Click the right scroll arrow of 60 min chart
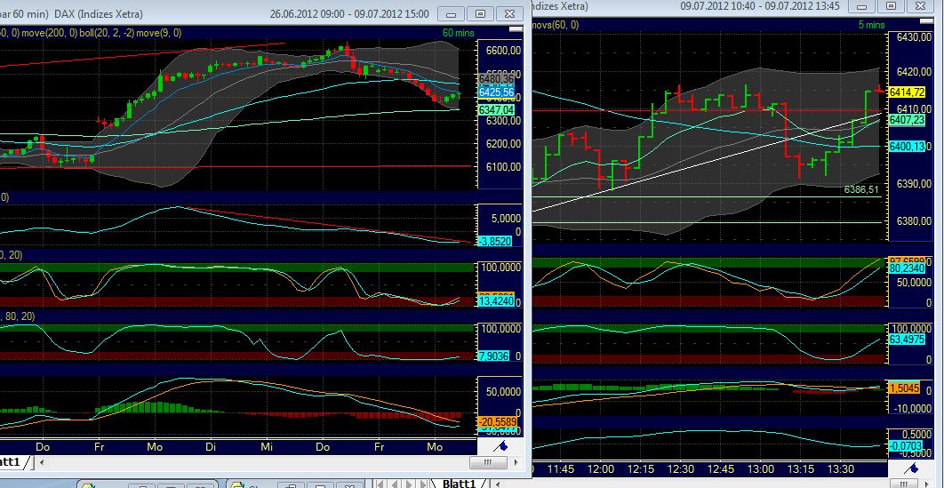 516,462
